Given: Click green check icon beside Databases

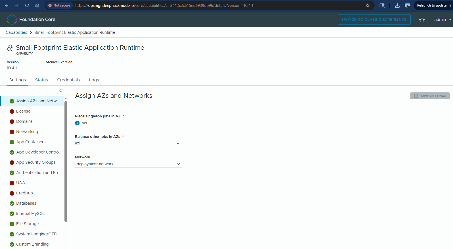Looking at the screenshot, I should (12, 204).
